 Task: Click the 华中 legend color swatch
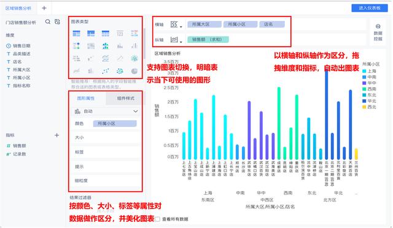coord(364,83)
